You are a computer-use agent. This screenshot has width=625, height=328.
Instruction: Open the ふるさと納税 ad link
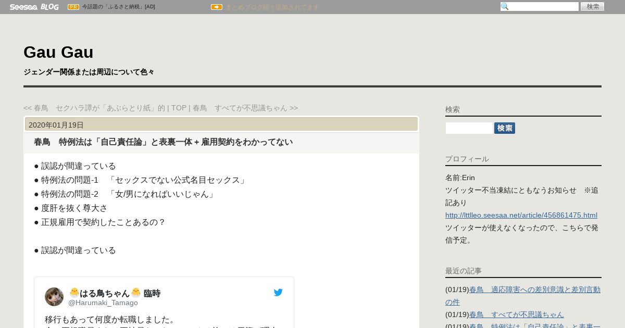click(118, 7)
